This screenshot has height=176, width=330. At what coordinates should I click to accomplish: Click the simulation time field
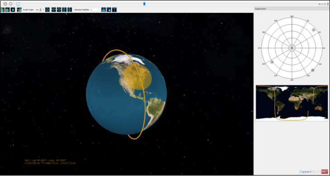pos(322,4)
